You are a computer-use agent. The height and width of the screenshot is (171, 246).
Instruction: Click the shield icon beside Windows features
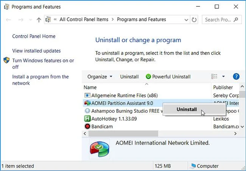click(x=6, y=60)
